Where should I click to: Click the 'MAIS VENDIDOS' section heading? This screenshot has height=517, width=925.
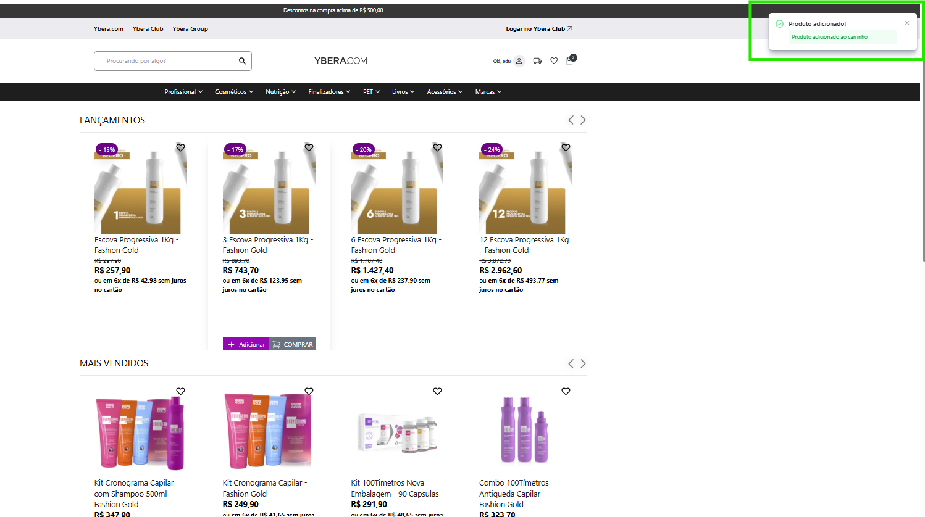(114, 363)
